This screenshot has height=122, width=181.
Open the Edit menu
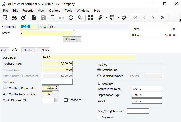(15, 11)
